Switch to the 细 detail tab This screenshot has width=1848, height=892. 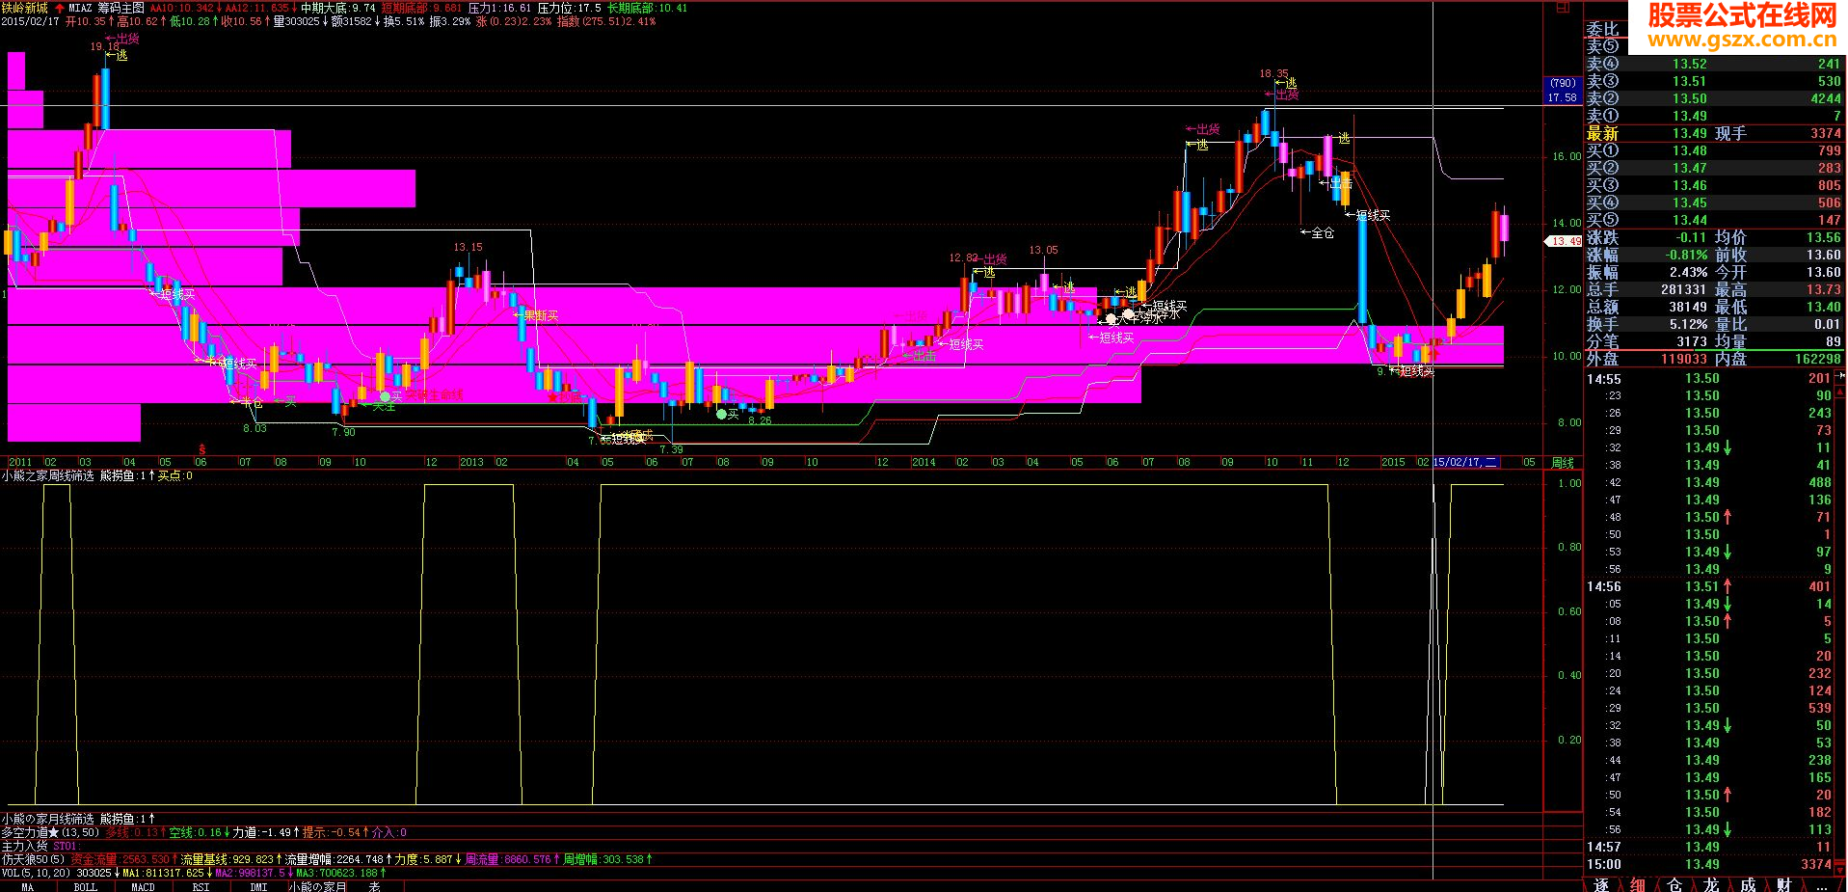coord(1638,884)
